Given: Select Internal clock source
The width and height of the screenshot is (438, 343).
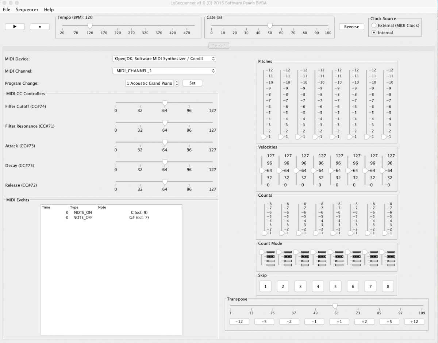Looking at the screenshot, I should click(382, 32).
